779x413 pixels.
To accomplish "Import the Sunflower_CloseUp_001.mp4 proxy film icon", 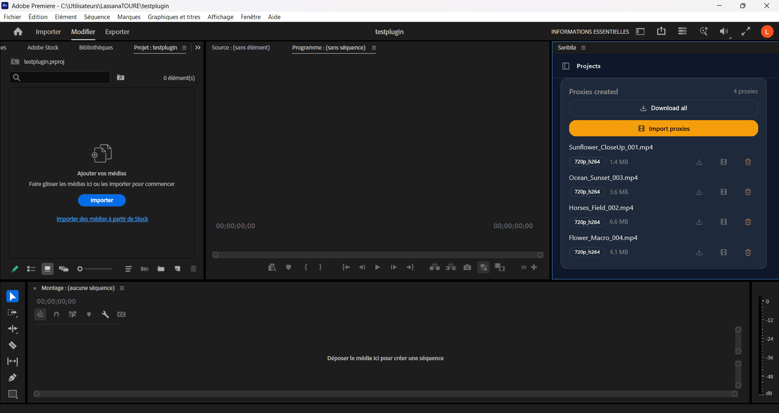I will 724,162.
